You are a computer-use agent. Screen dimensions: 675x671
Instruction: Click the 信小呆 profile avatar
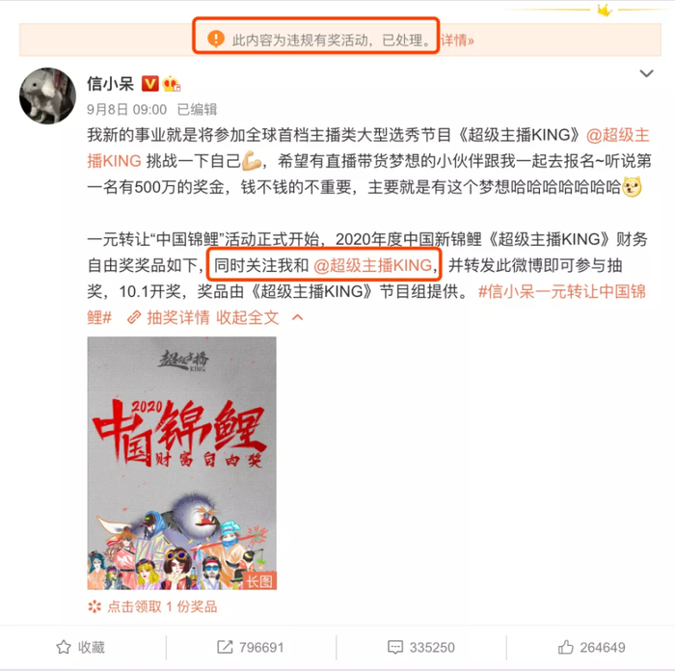pos(47,95)
